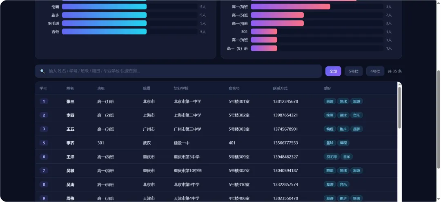Click class cell 高一(1)班 in table
This screenshot has width=441, height=202.
[106, 101]
